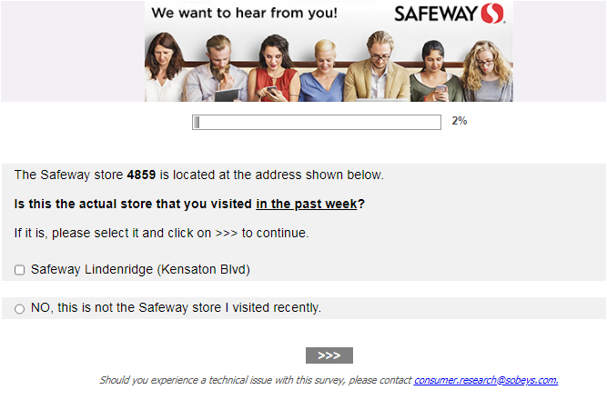The width and height of the screenshot is (607, 410).
Task: Click the 'Should you experience a technical issue' note
Action: 256,380
